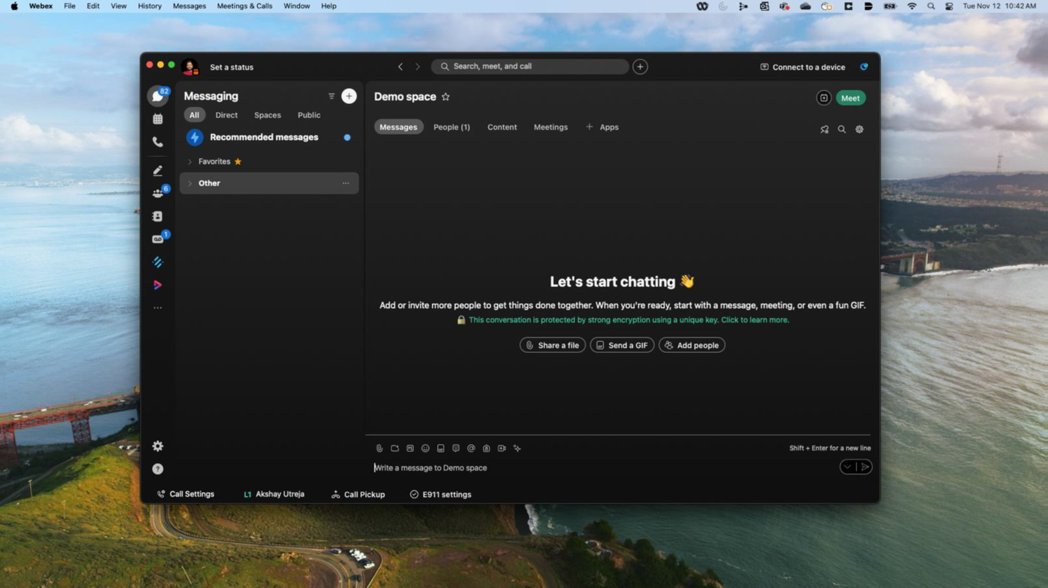Click the Recommended messages lightning icon
This screenshot has width=1048, height=588.
click(x=195, y=137)
